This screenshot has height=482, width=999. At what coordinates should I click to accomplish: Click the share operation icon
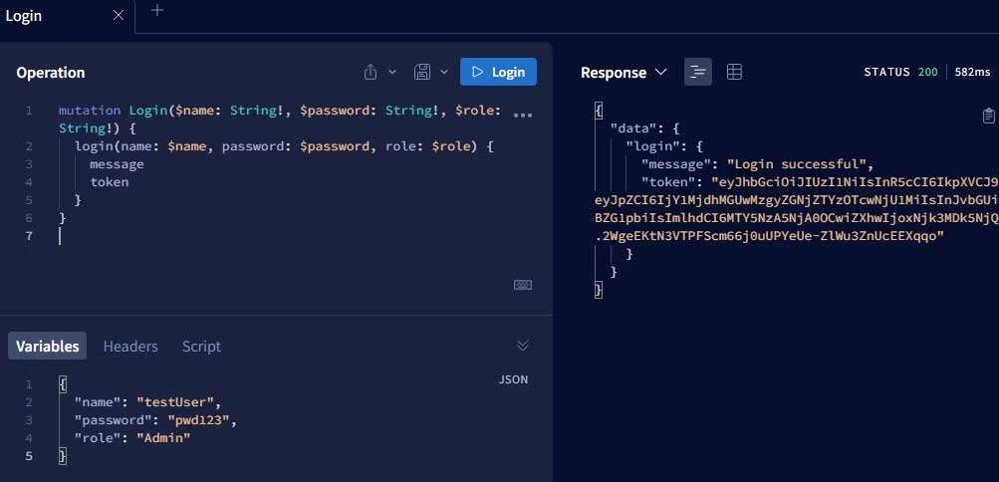click(371, 72)
